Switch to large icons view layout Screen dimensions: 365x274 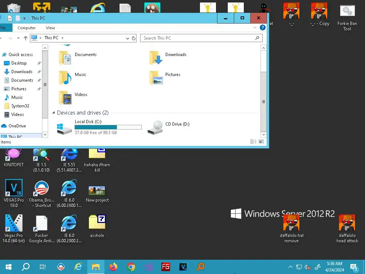pos(261,141)
